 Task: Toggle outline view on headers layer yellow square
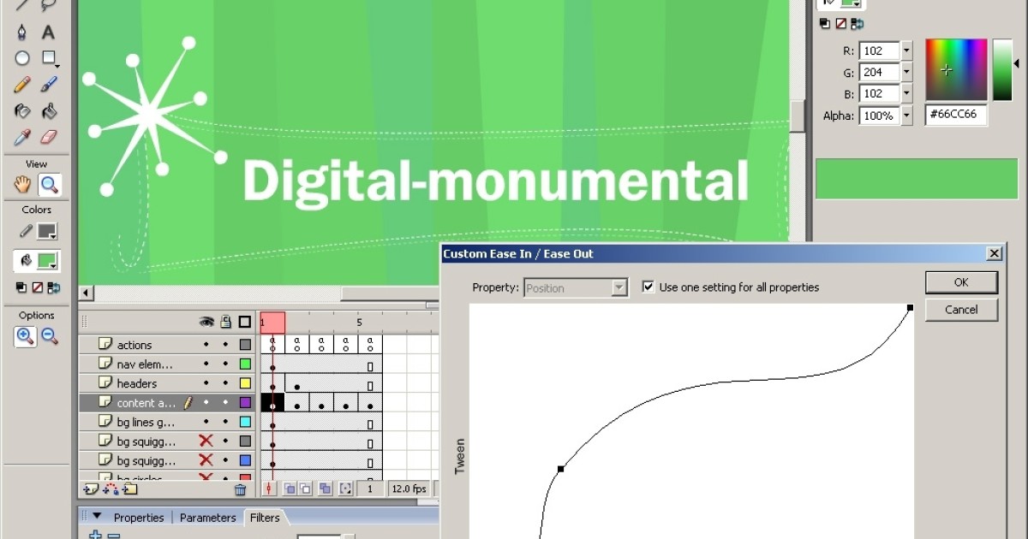tap(245, 383)
